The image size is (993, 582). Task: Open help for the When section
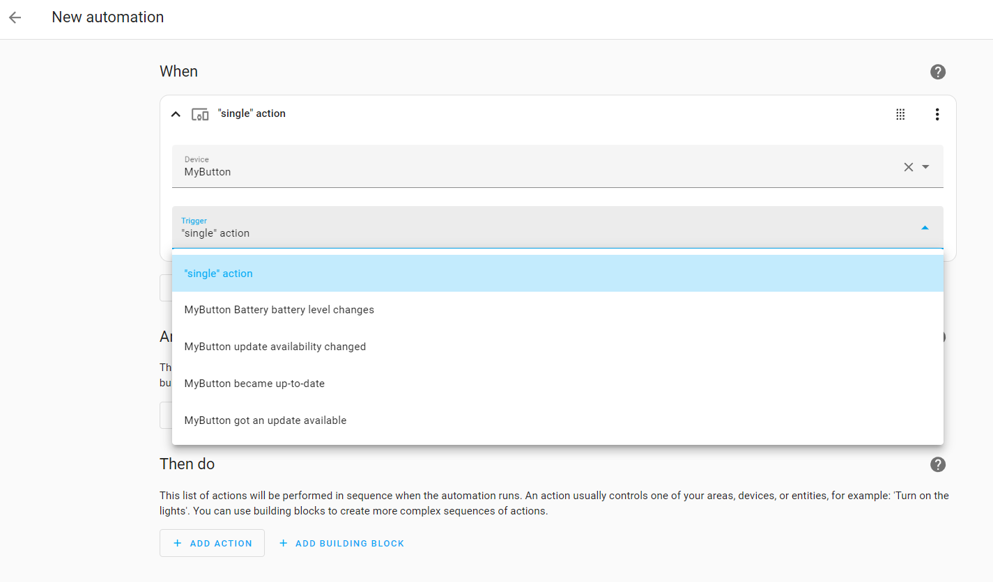point(938,72)
